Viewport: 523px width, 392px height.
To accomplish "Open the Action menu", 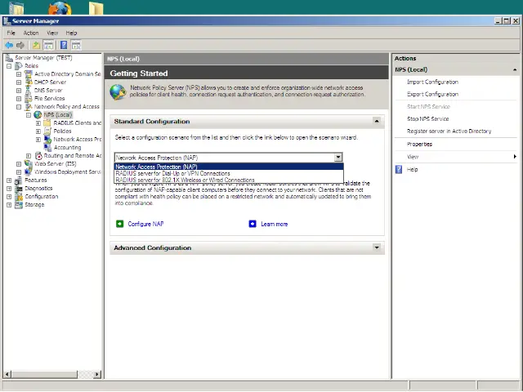I will [31, 33].
